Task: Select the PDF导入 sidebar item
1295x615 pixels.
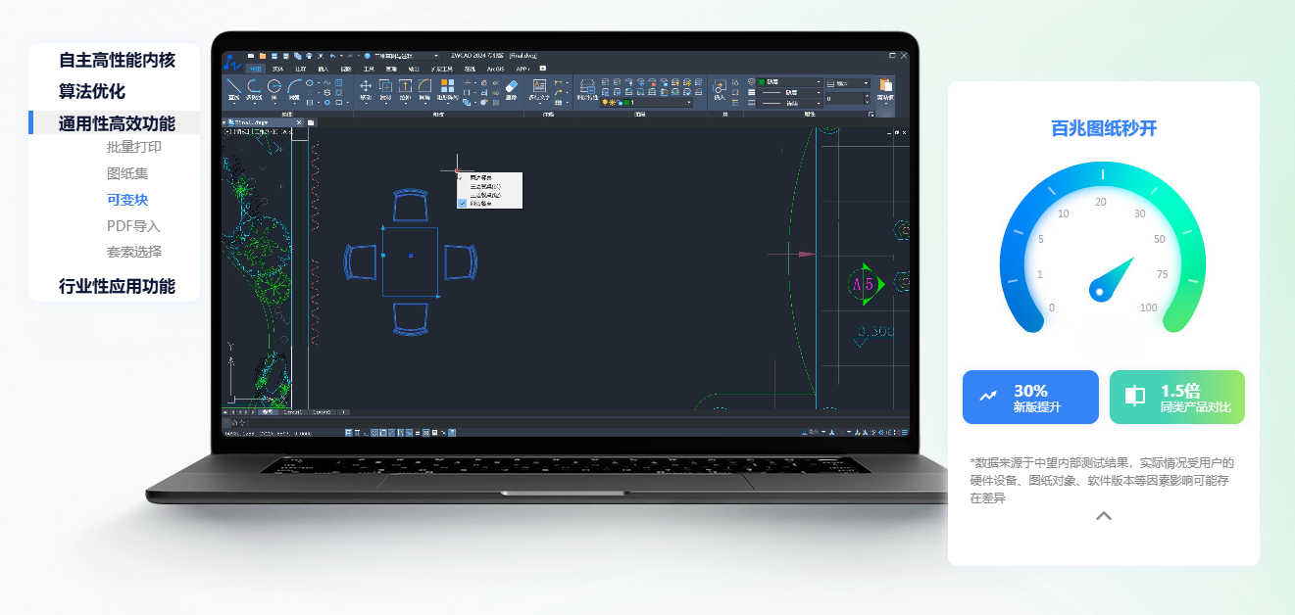Action: tap(133, 225)
